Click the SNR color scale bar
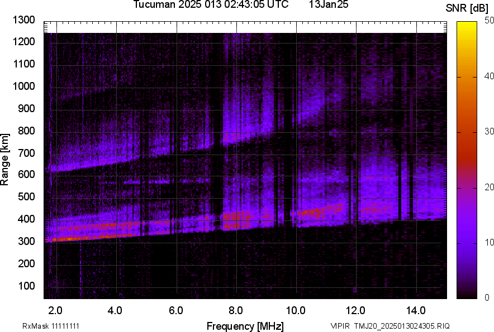 (467, 160)
